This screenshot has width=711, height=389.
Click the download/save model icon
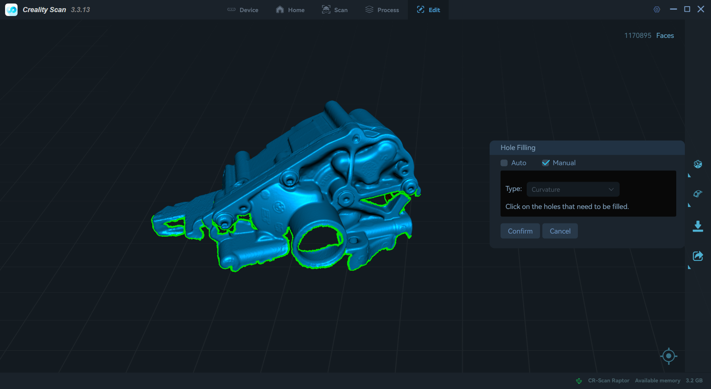[x=698, y=226]
